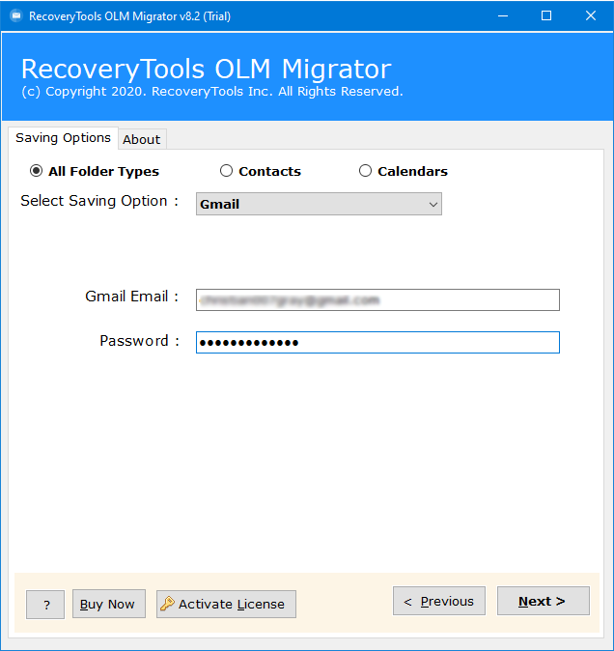Focus the Password input field
This screenshot has height=651, width=614.
[x=377, y=343]
